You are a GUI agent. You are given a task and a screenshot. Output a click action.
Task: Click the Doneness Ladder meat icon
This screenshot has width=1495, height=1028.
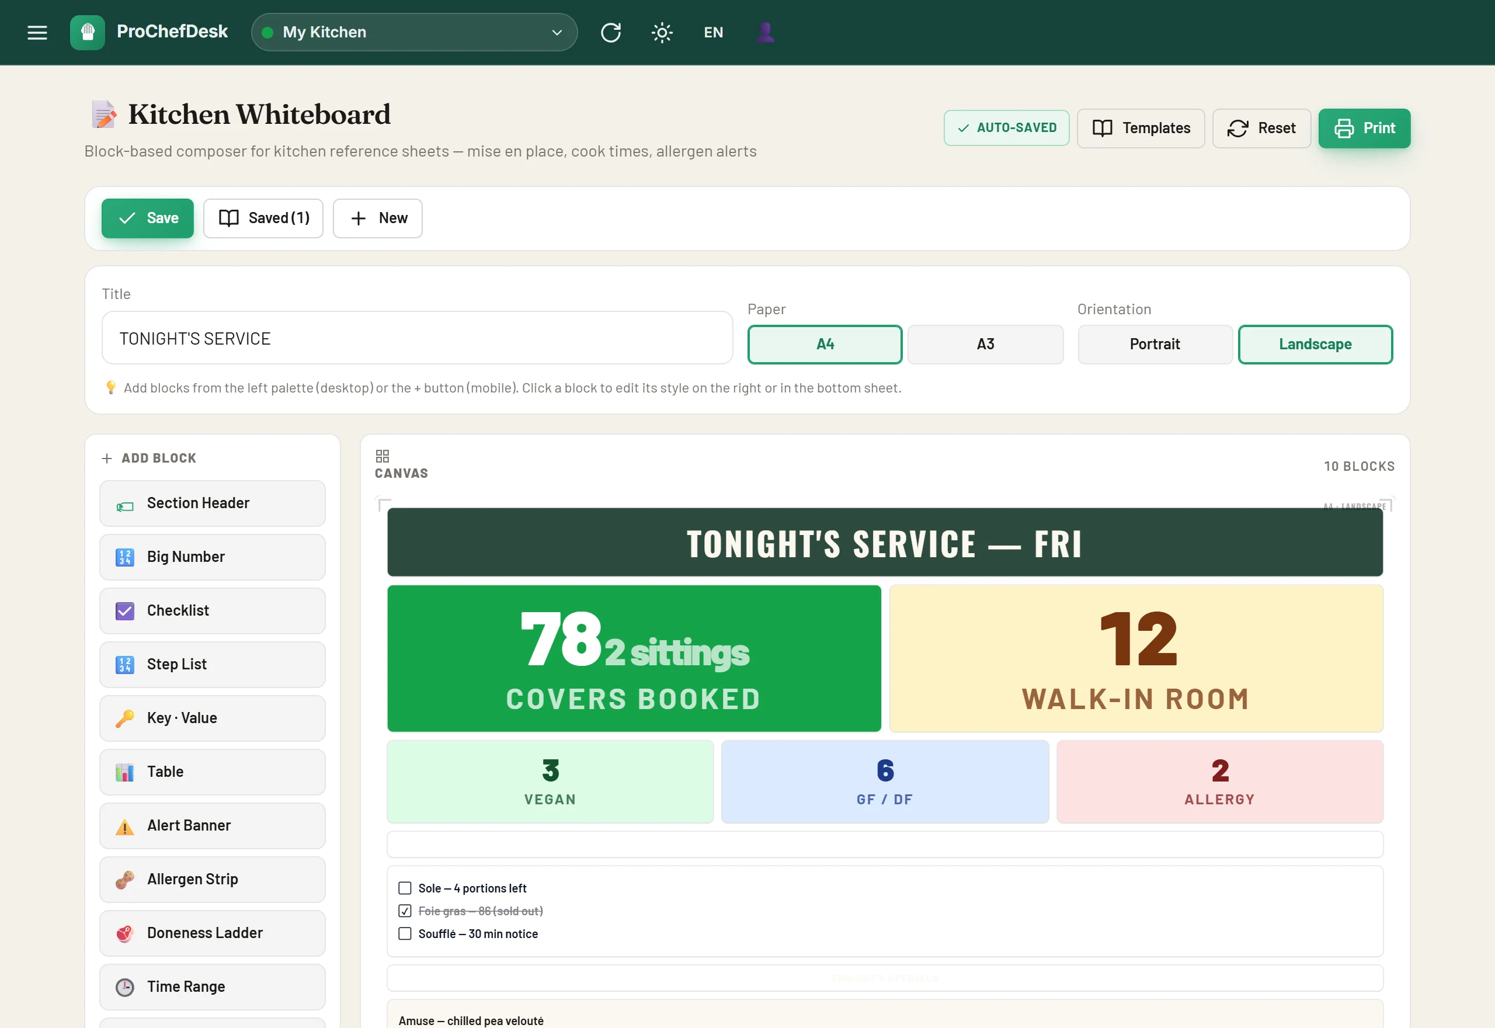pyautogui.click(x=125, y=933)
